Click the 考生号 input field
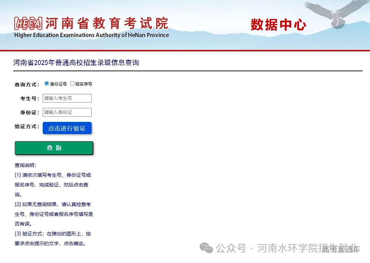This screenshot has height=263, width=370. point(67,98)
